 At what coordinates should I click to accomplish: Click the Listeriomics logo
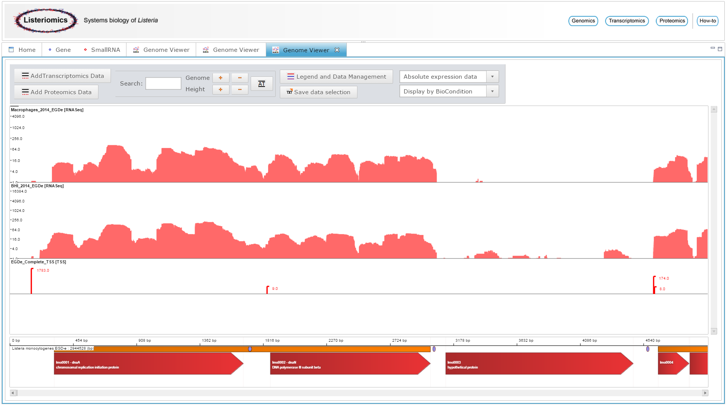(45, 20)
